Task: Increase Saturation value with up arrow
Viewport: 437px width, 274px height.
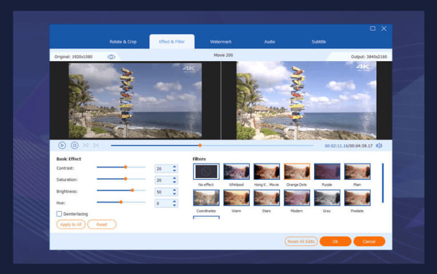Action: click(174, 178)
